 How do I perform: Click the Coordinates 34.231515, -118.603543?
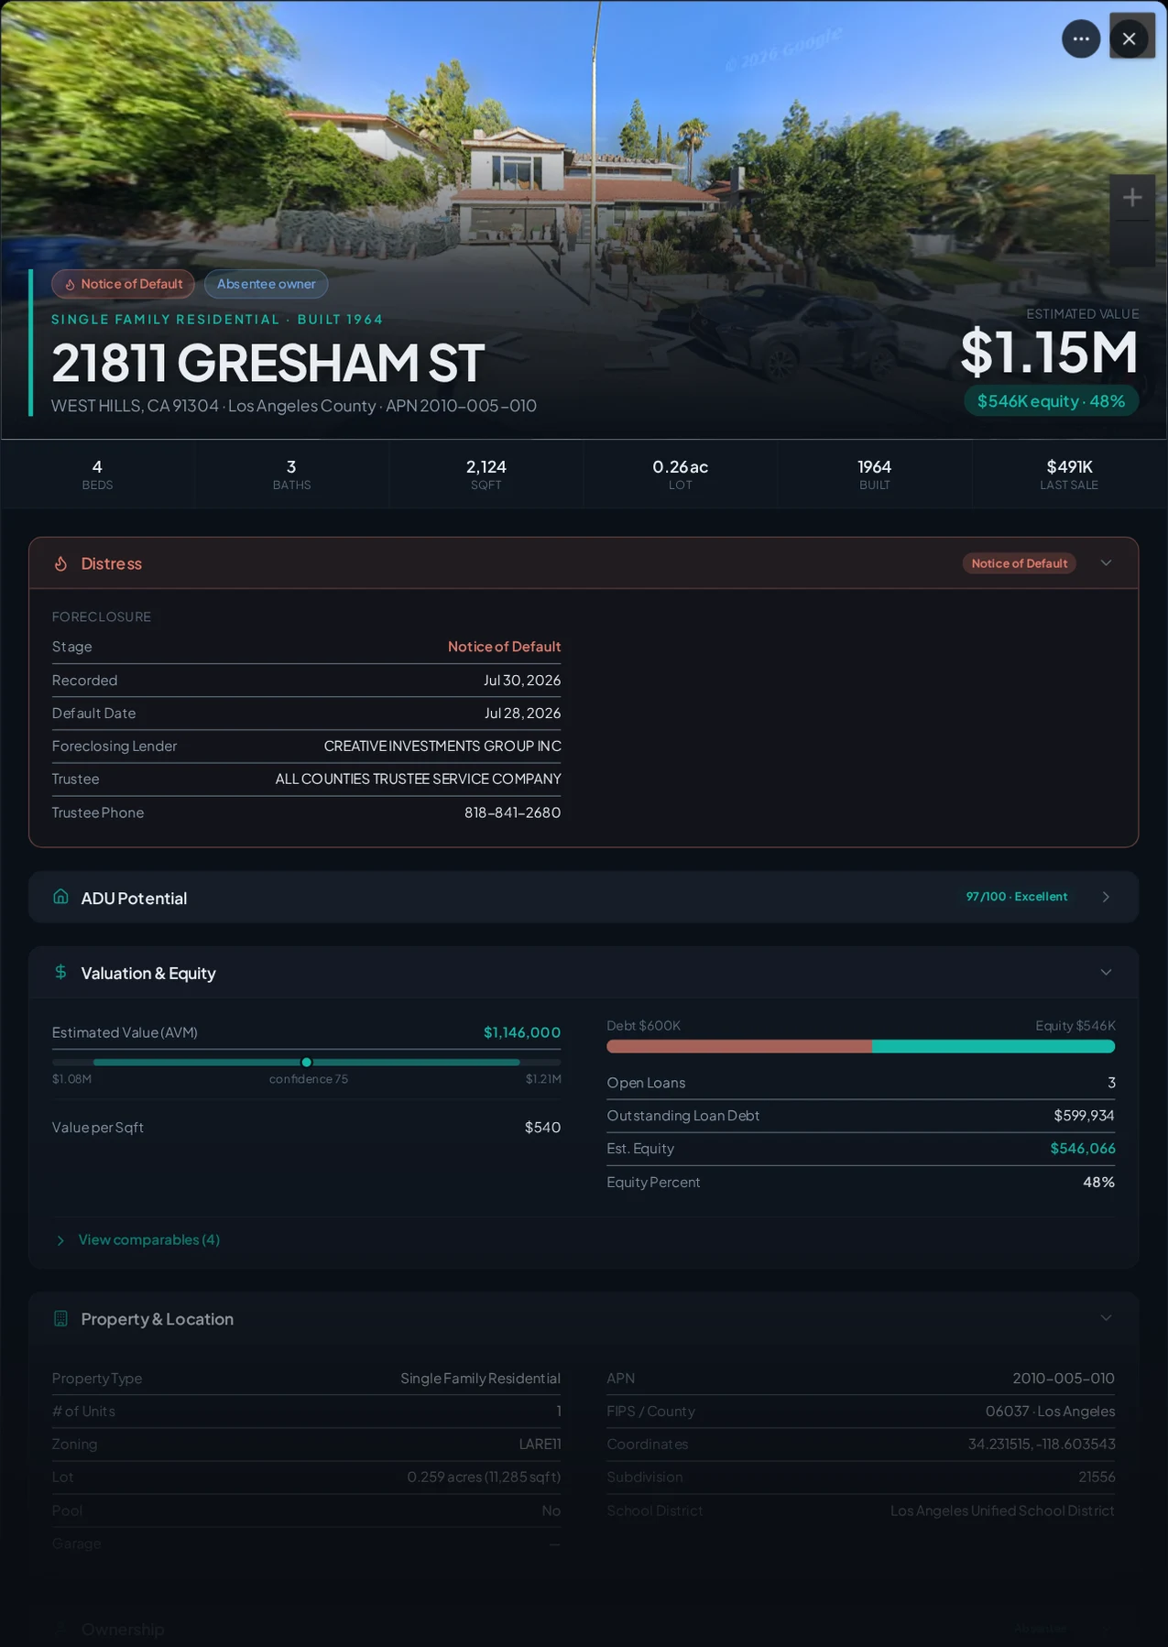point(1042,1445)
